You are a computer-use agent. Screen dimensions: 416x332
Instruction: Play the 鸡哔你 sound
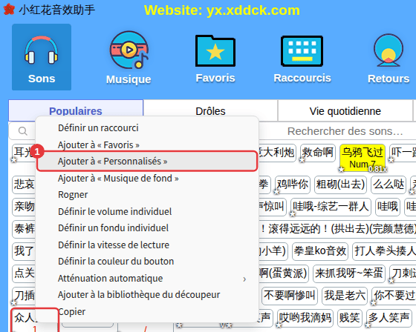click(293, 185)
